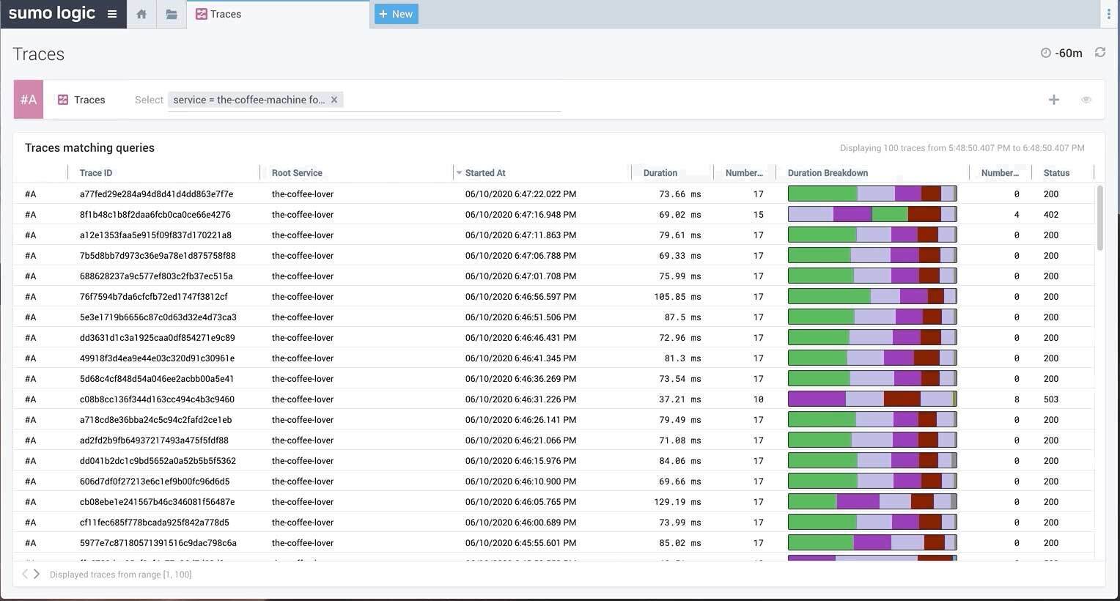Click the Sumo Logic logo
Screen dimensions: 1120x601
pyautogui.click(x=51, y=13)
